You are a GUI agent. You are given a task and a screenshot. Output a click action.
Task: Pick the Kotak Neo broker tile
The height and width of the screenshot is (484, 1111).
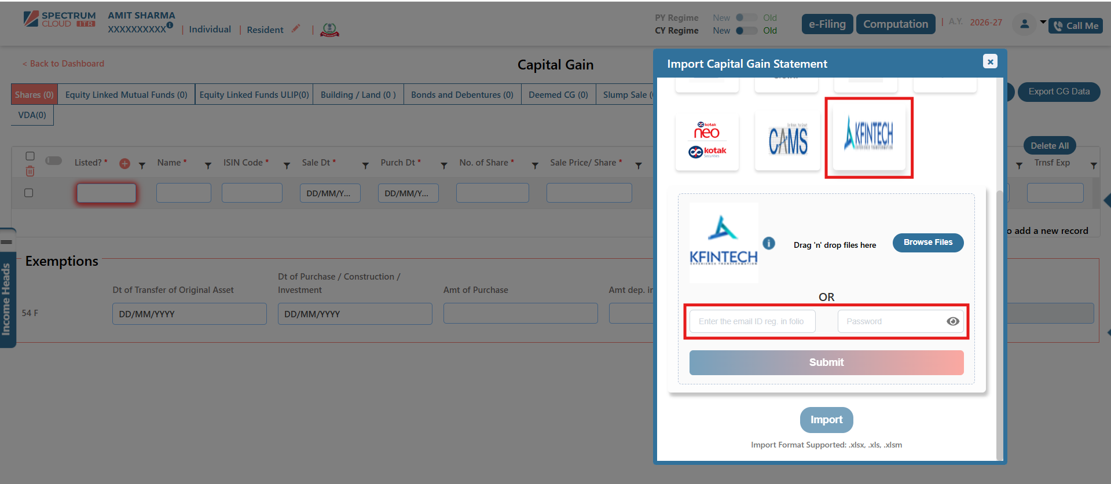(x=707, y=141)
